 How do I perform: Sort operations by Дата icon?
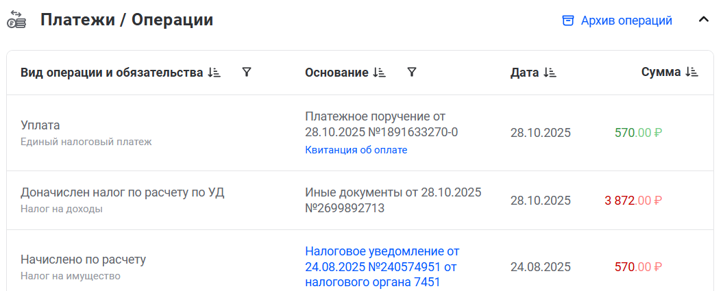[x=550, y=73]
